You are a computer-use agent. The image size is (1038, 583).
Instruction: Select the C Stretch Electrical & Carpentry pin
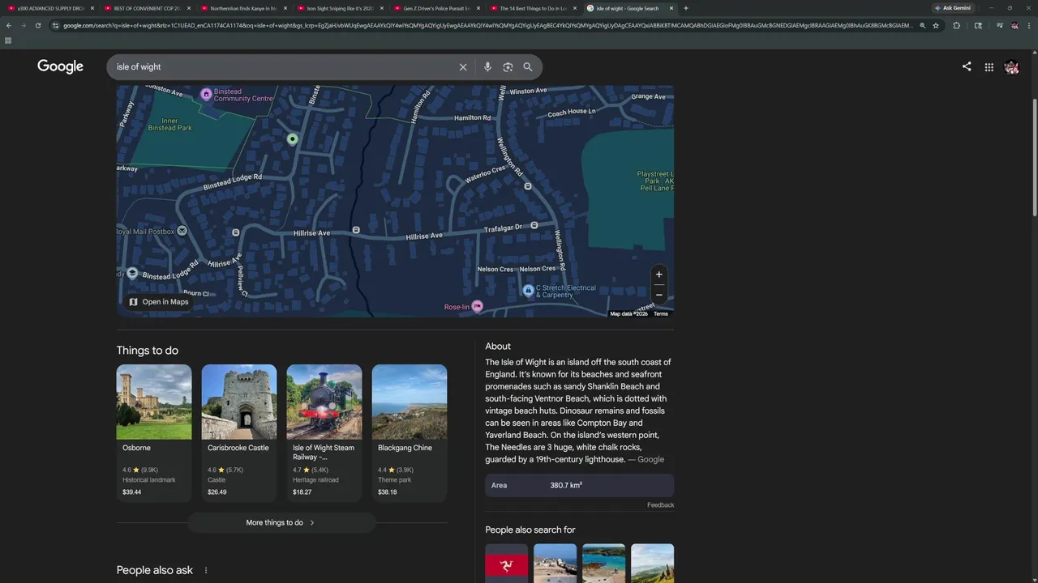pyautogui.click(x=528, y=290)
